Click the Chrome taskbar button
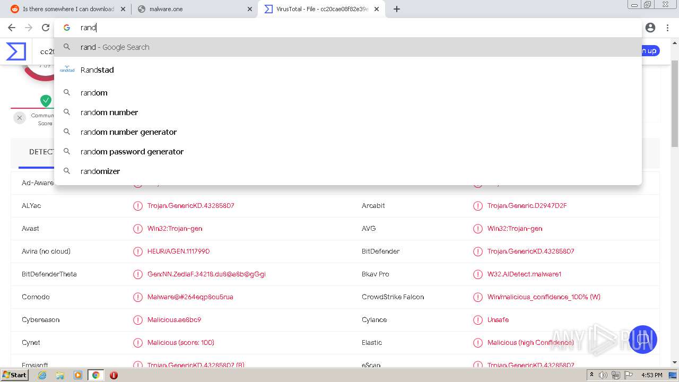The width and height of the screenshot is (679, 382). point(96,375)
